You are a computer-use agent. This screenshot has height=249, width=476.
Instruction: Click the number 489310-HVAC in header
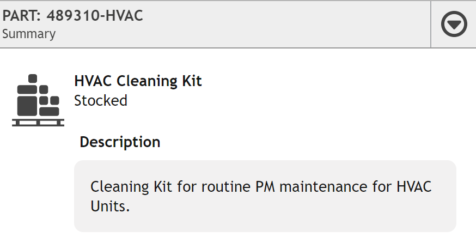click(94, 16)
